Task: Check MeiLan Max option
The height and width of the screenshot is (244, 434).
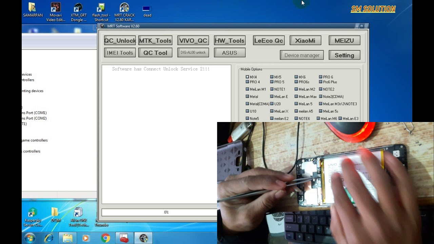Action: tap(296, 97)
